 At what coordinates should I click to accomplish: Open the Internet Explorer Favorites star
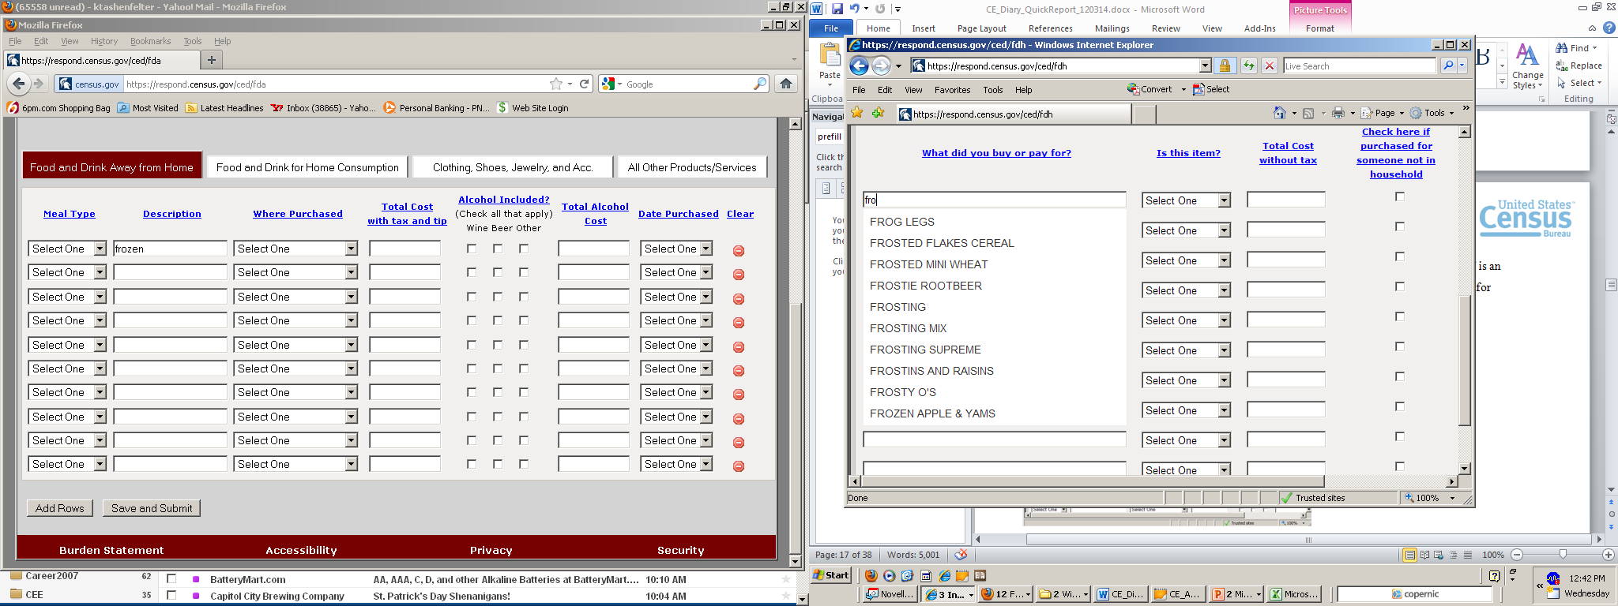pyautogui.click(x=857, y=114)
